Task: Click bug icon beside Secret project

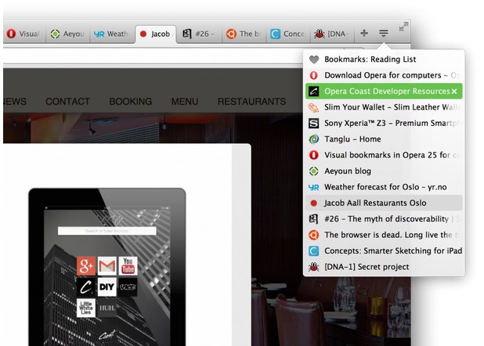Action: point(313,267)
